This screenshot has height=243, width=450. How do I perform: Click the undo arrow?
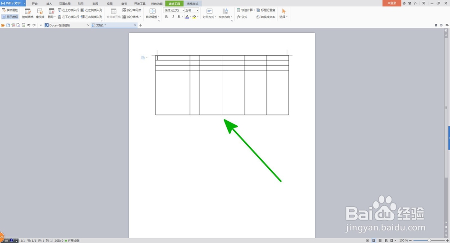point(29,25)
